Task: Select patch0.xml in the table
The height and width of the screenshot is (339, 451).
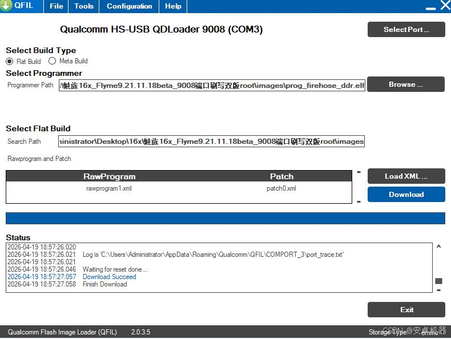Action: [x=281, y=188]
